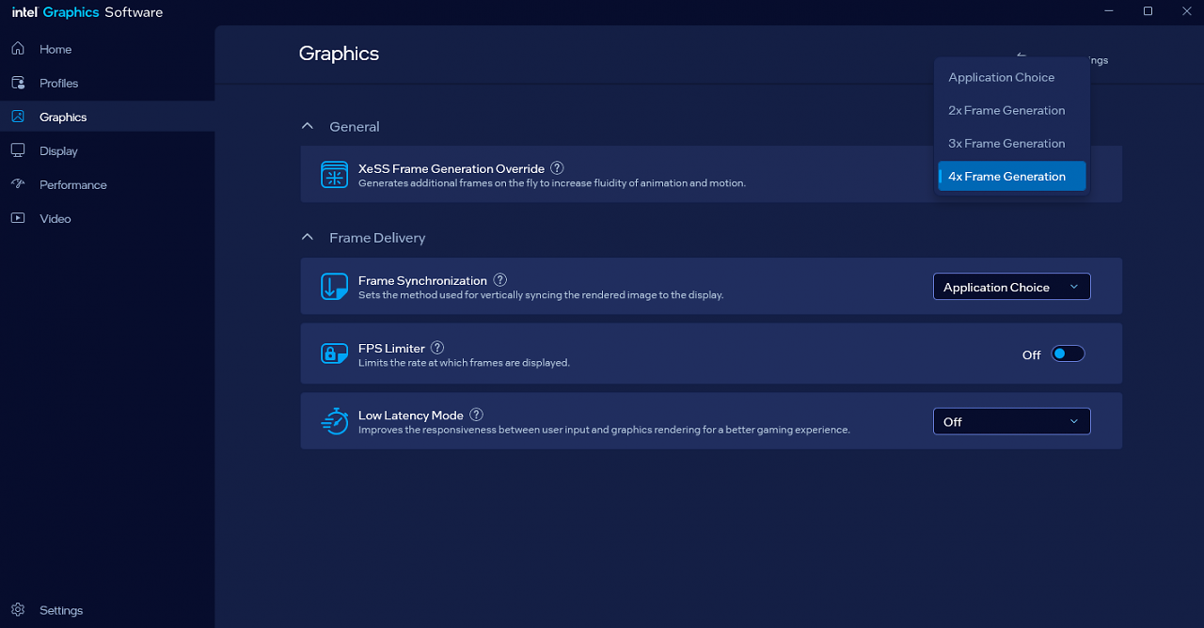Click the Low Latency Mode stopwatch icon
The image size is (1204, 628).
point(334,421)
